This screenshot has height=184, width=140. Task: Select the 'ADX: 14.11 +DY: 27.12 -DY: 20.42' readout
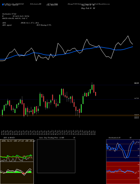18,141
